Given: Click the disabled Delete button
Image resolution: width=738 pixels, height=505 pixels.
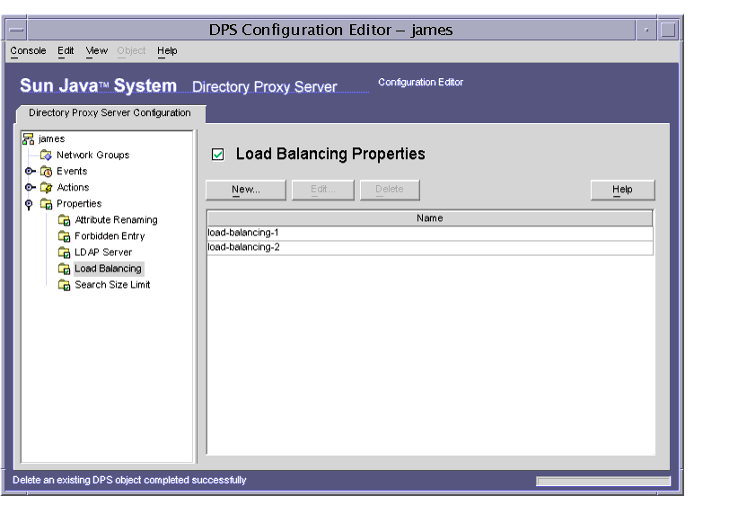Looking at the screenshot, I should click(x=390, y=190).
